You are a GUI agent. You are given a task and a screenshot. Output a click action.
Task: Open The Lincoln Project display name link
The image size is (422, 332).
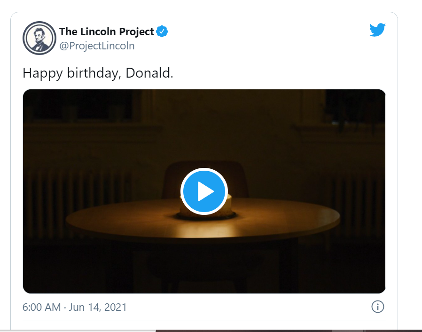coord(107,32)
